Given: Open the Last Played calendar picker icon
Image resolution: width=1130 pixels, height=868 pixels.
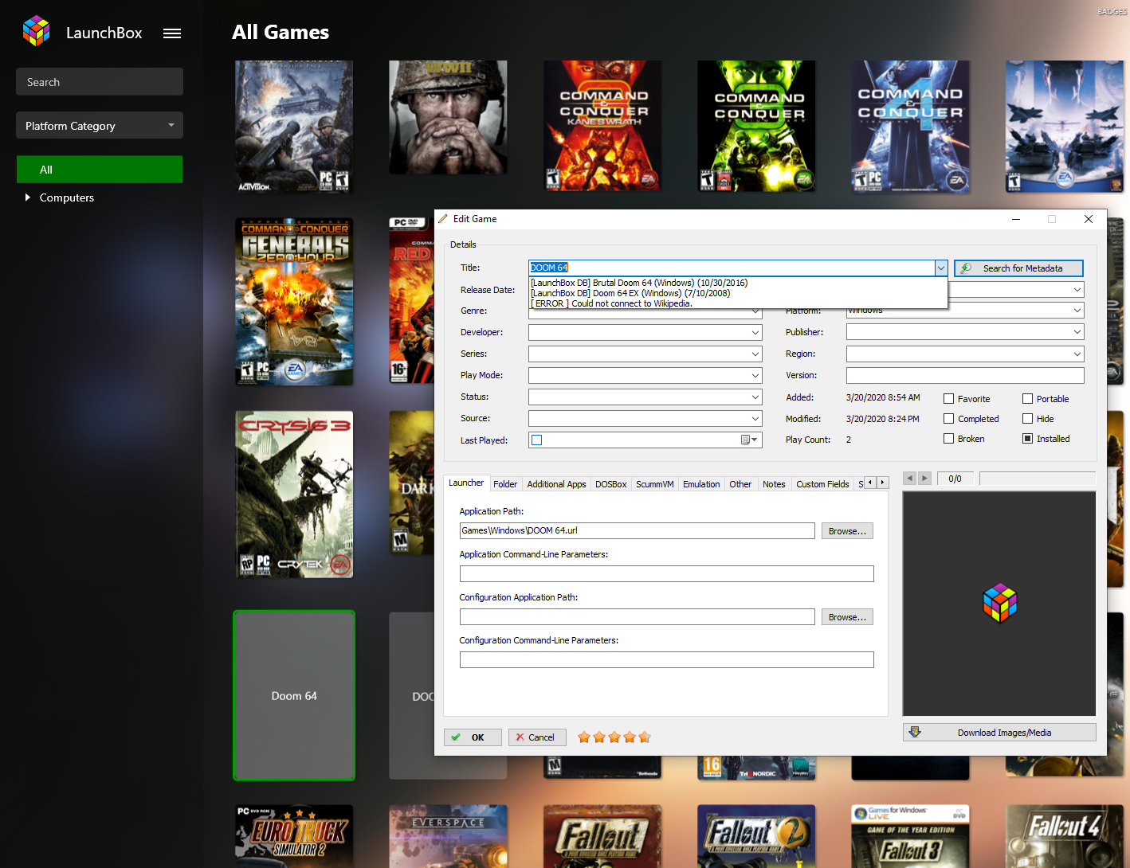Looking at the screenshot, I should tap(749, 440).
